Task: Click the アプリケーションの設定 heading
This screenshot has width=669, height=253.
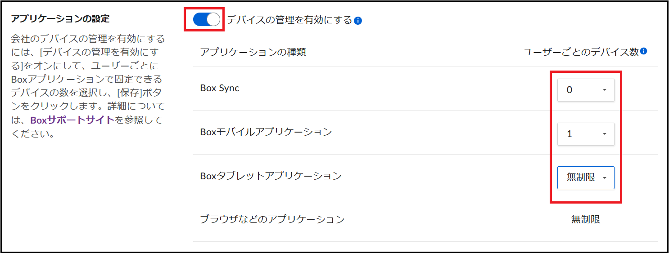Action: pos(60,19)
